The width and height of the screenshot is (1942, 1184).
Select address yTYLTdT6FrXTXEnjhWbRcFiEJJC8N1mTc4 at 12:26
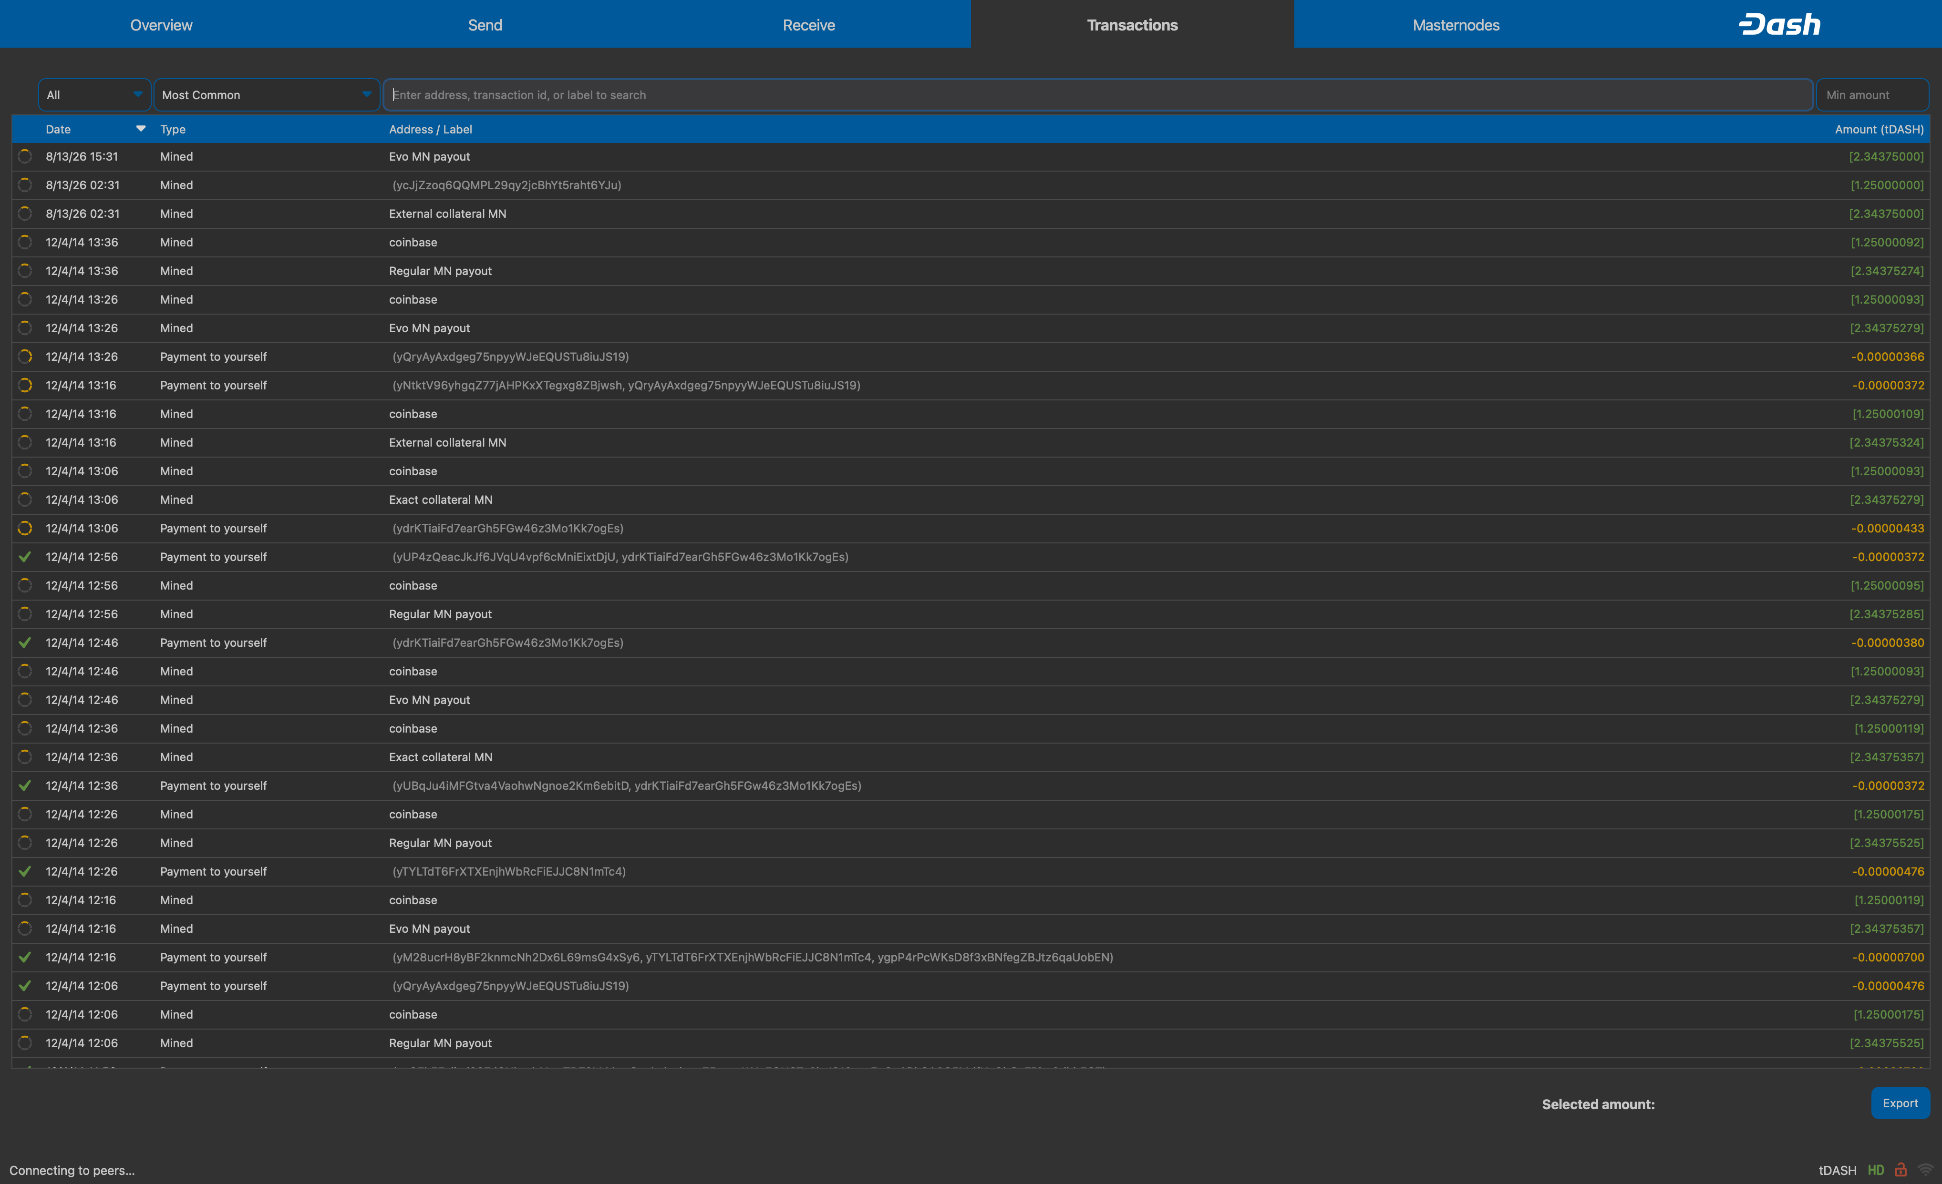click(509, 872)
